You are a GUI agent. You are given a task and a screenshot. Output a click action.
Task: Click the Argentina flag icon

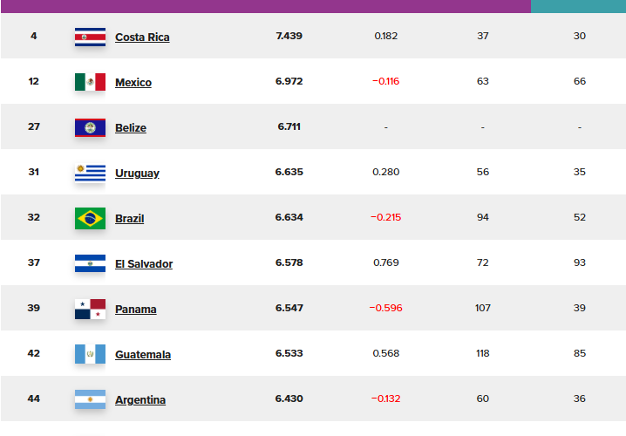coord(90,399)
